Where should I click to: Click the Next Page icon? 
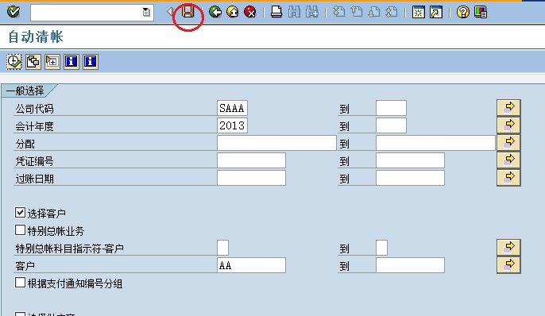374,12
